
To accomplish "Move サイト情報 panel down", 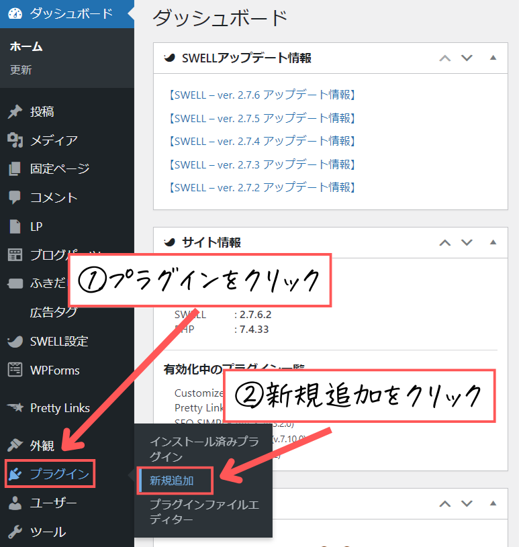I will click(467, 242).
